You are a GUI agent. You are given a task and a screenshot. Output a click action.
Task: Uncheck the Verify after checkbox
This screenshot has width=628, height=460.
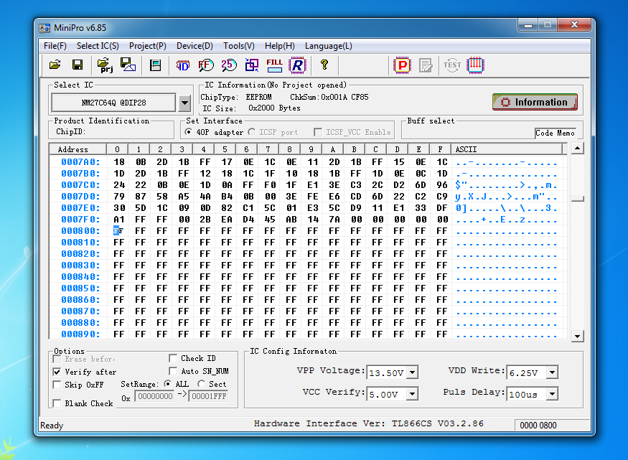pyautogui.click(x=57, y=372)
